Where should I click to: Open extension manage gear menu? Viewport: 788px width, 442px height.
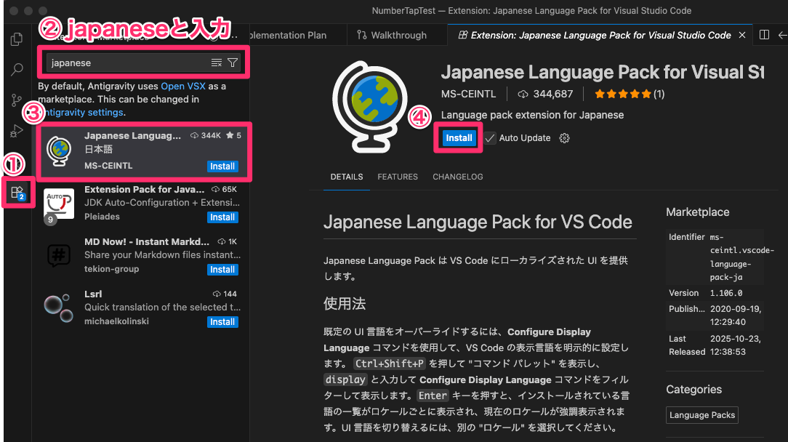[x=564, y=138]
